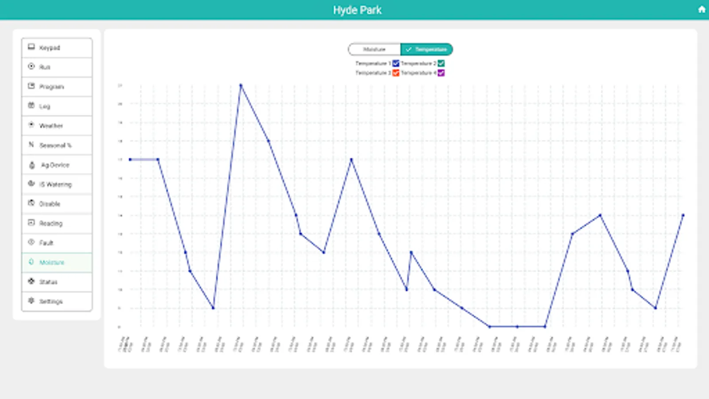Screen dimensions: 709x399
Task: Click the Home icon in the header
Action: [x=702, y=9]
